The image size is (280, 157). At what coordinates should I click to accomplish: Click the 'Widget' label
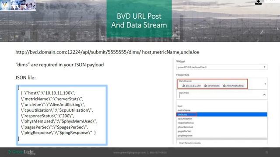click(x=181, y=61)
